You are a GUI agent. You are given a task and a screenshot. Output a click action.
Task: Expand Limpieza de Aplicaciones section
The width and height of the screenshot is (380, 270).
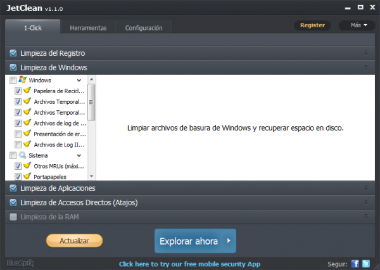click(365, 188)
